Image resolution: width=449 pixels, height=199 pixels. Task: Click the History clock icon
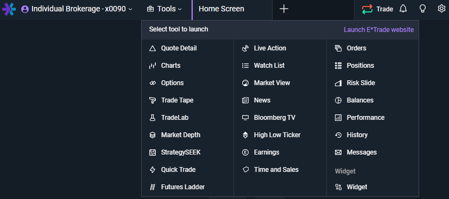[338, 135]
